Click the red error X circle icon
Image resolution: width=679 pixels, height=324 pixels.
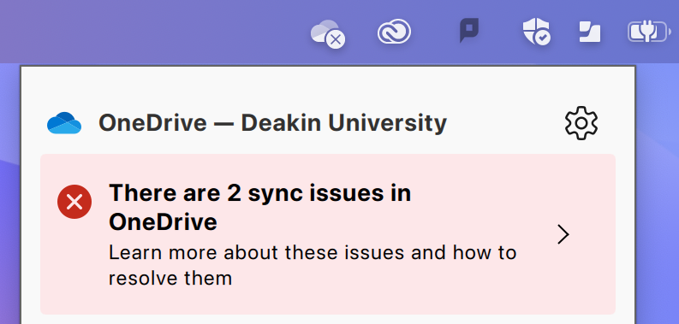74,202
